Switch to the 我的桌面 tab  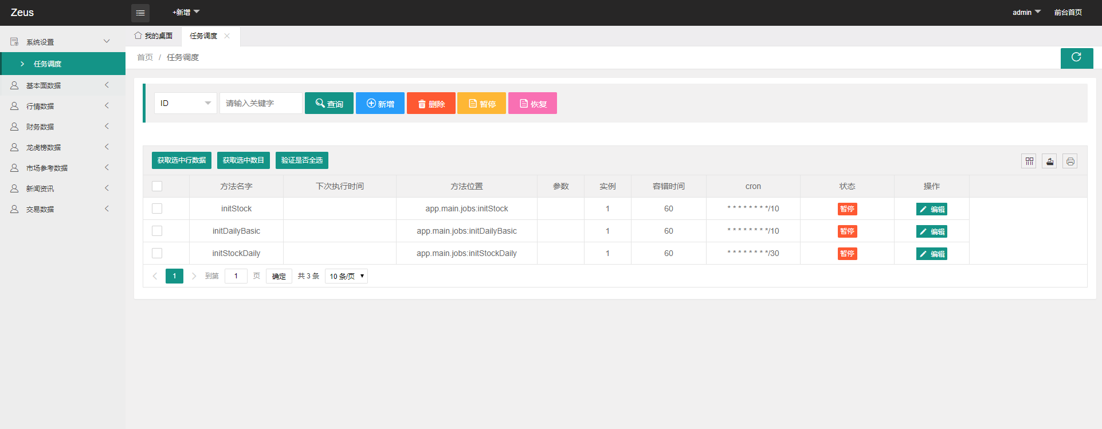coord(154,36)
